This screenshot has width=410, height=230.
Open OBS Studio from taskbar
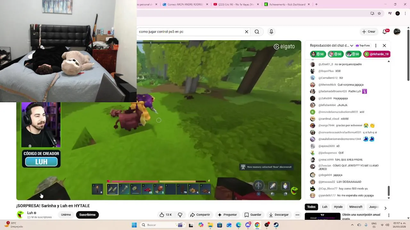(x=267, y=225)
